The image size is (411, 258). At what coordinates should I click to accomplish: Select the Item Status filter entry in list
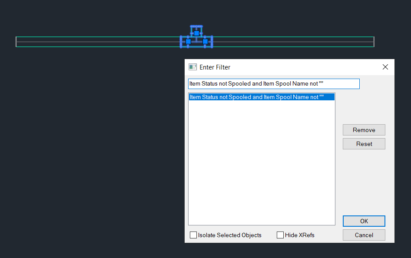[262, 97]
